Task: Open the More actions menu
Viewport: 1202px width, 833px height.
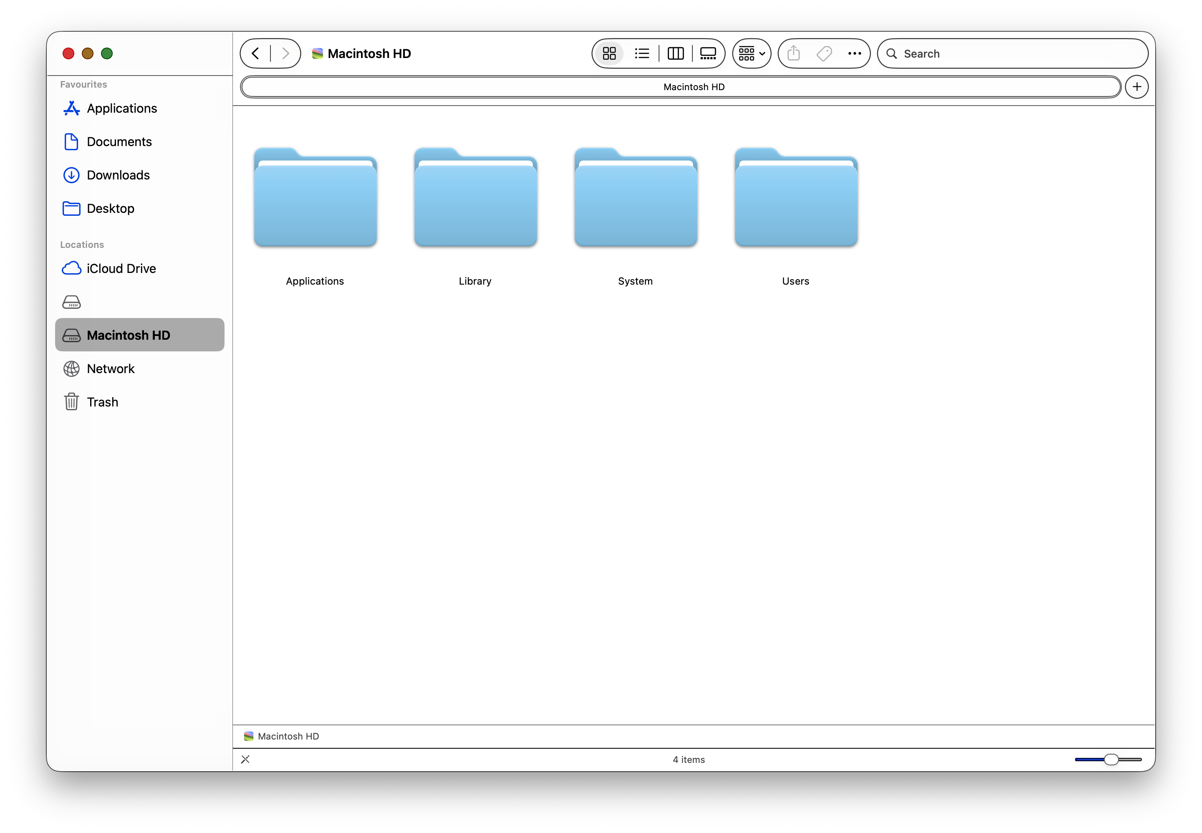Action: (854, 53)
